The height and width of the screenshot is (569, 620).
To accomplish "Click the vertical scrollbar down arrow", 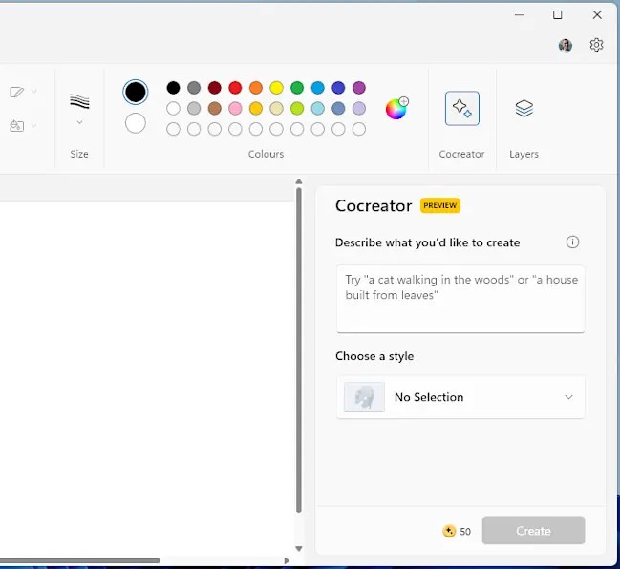I will tap(299, 548).
